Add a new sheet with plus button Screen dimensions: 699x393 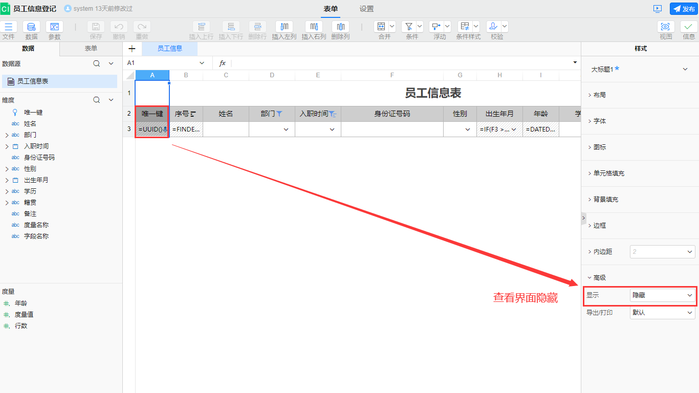coord(132,49)
